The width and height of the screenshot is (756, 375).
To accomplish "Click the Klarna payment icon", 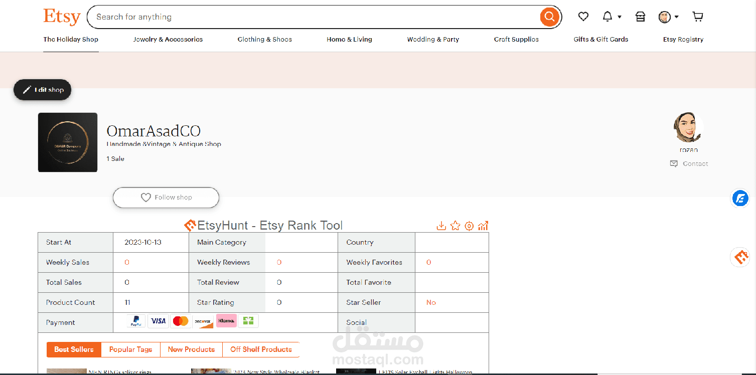I will 226,320.
